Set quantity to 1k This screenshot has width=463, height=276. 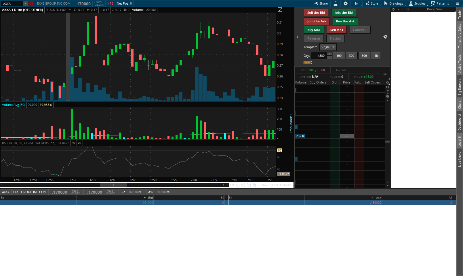pyautogui.click(x=376, y=56)
